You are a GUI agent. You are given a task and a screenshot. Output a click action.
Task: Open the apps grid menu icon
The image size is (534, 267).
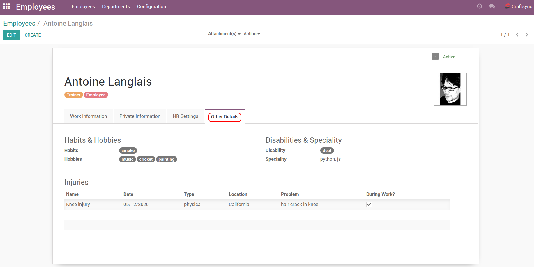point(6,6)
